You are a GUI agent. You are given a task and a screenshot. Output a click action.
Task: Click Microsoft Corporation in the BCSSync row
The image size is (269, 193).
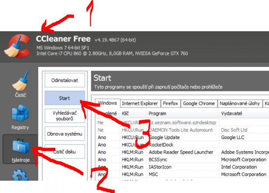tap(244, 160)
